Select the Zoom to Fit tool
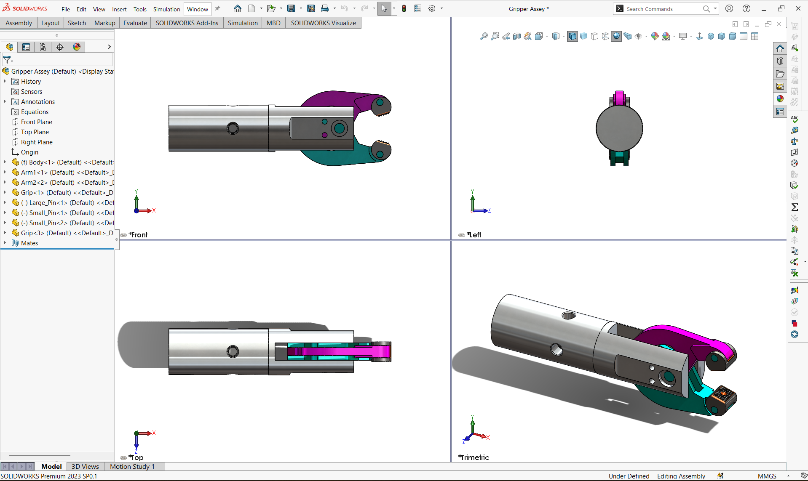 tap(484, 36)
